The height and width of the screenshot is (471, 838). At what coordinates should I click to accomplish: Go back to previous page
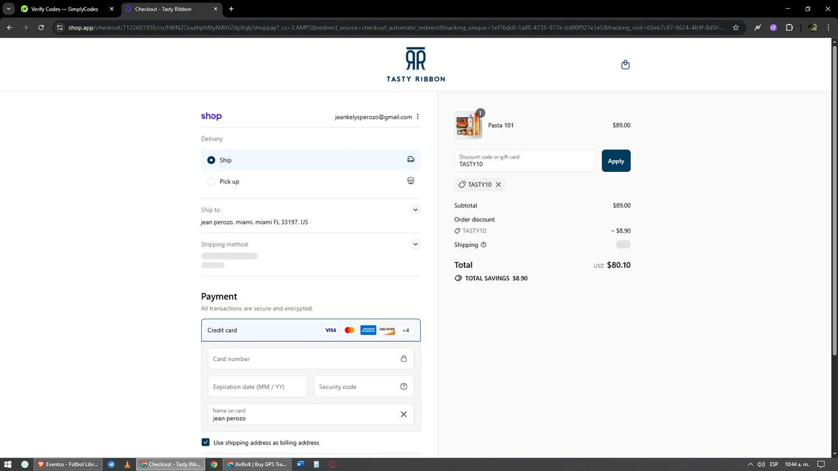pos(9,27)
